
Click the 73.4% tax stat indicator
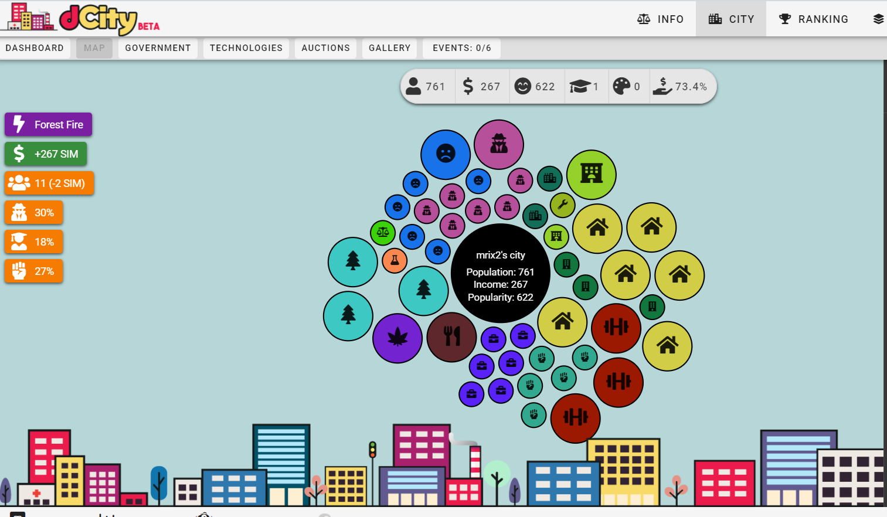[x=682, y=87]
